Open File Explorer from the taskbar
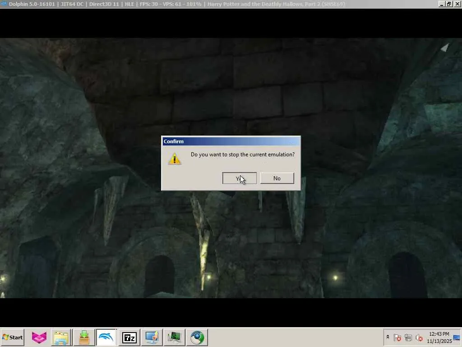Image resolution: width=462 pixels, height=347 pixels. (x=61, y=337)
